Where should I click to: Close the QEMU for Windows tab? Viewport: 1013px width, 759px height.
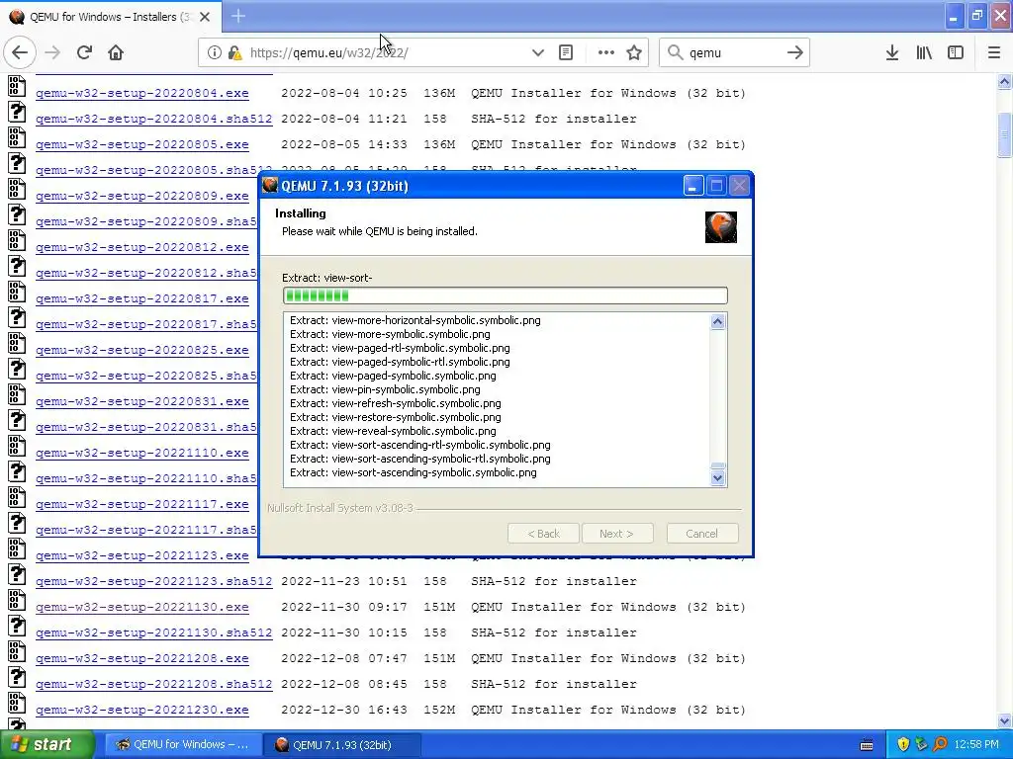(x=205, y=17)
